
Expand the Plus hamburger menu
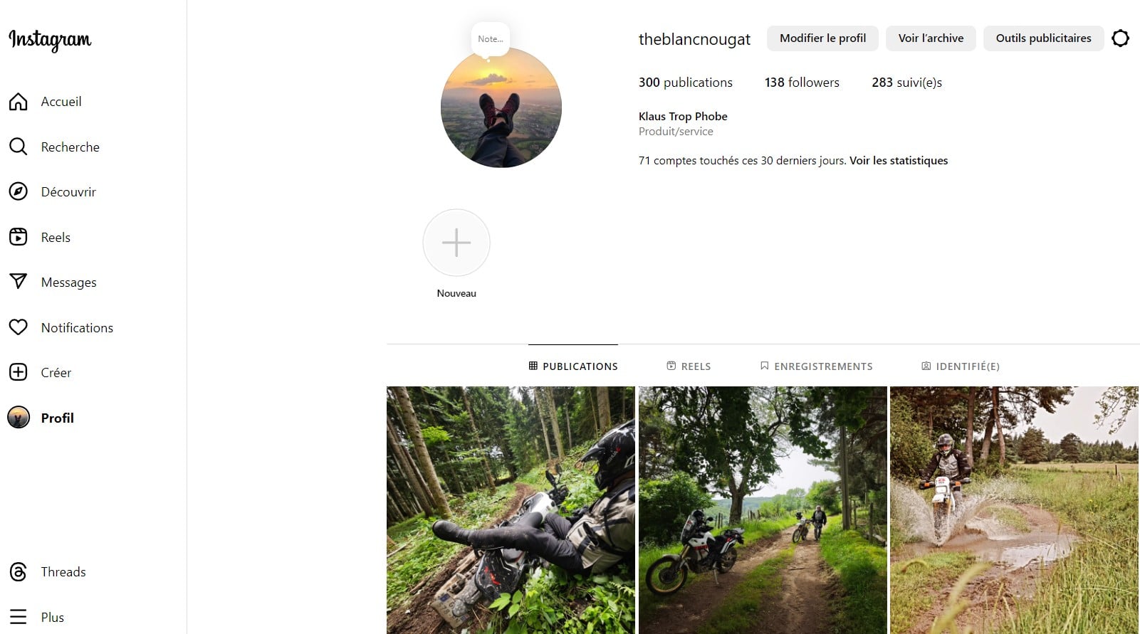(19, 617)
